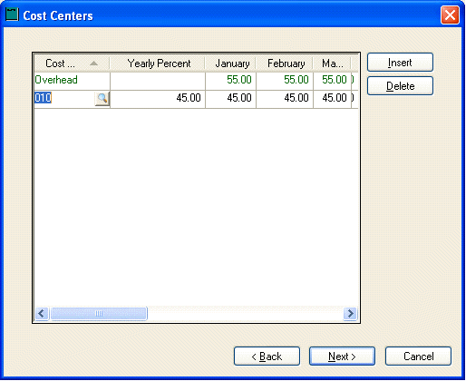Image resolution: width=466 pixels, height=381 pixels.
Task: Open cost center lookup magnifier icon
Action: click(102, 98)
